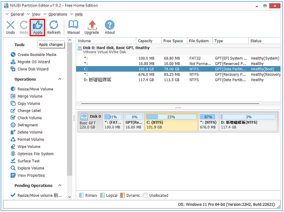Click the panel splitter dots handle

point(178,108)
